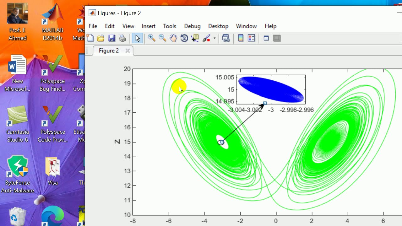Toggle the Edit Plot arrow tool
The width and height of the screenshot is (402, 226).
click(x=137, y=38)
